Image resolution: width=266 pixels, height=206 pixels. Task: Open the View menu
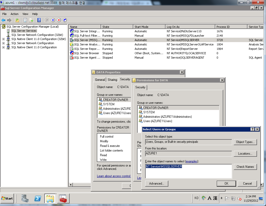coord(25,14)
